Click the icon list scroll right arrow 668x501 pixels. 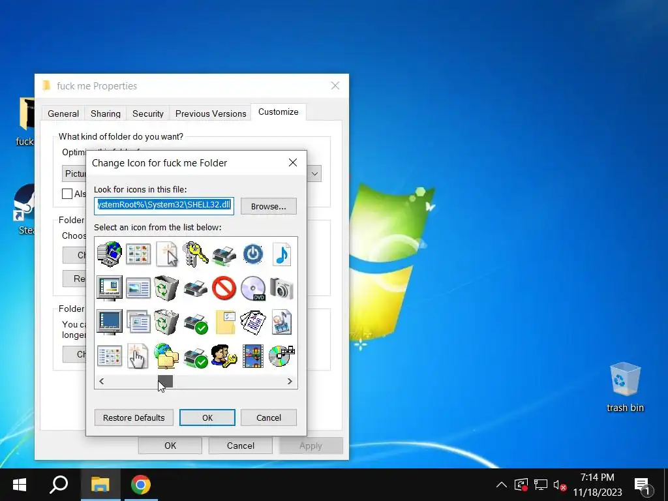pos(290,381)
